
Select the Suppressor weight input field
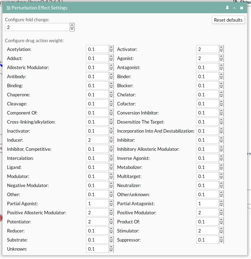[207, 240]
